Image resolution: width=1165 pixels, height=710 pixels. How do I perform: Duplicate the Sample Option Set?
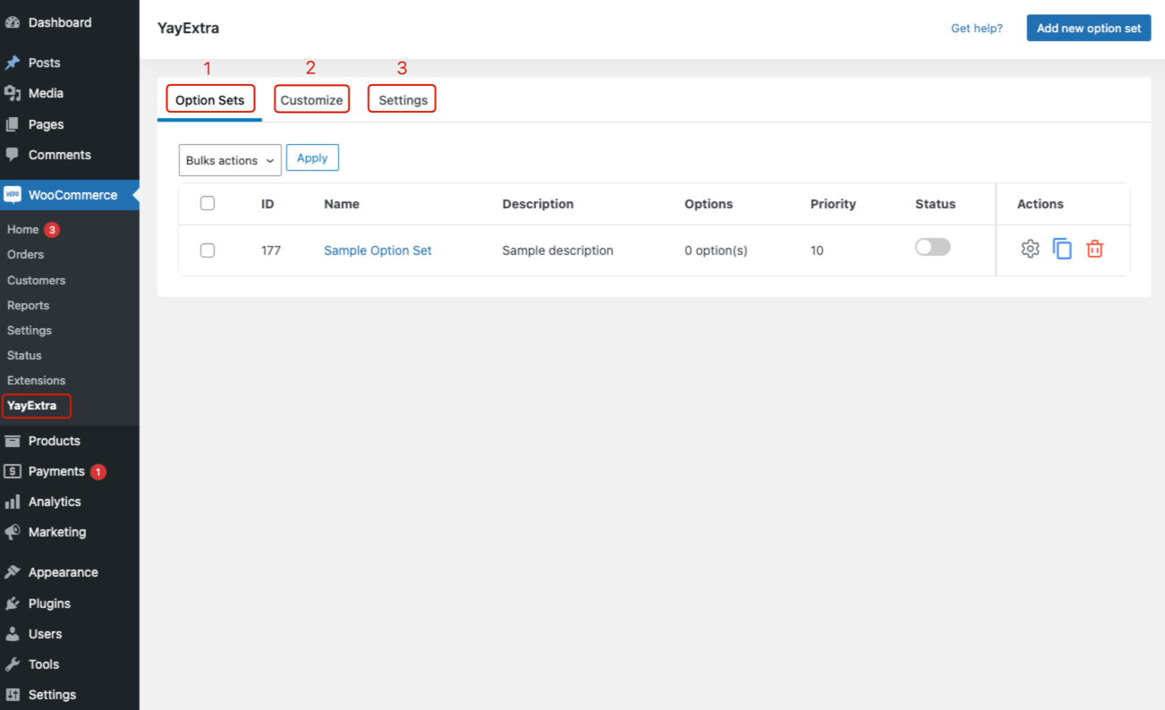tap(1062, 249)
